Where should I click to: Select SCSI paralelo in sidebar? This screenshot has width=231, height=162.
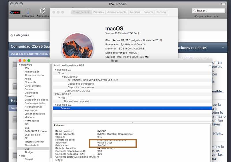pos(32,135)
